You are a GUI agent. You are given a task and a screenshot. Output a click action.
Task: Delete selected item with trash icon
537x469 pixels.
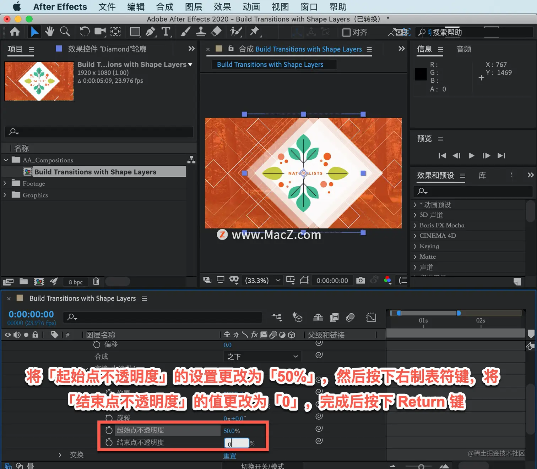tap(96, 281)
